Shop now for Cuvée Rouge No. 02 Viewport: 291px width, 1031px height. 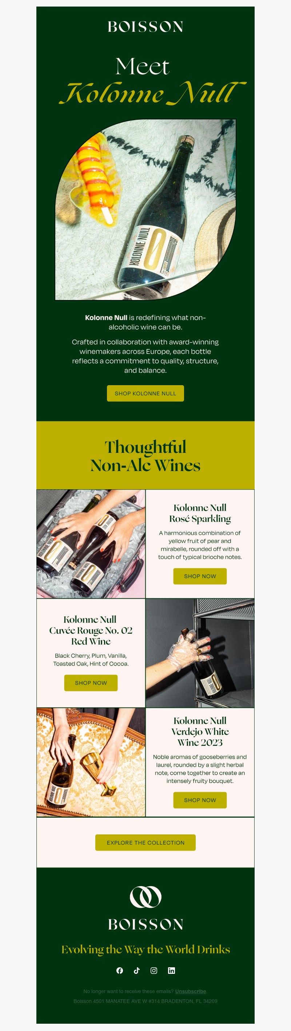click(91, 682)
